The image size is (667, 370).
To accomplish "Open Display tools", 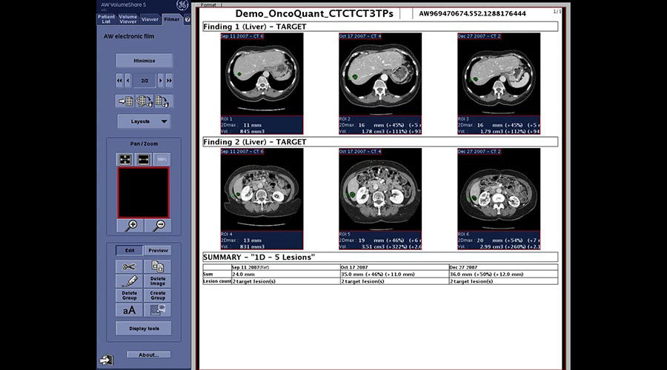I will 145,329.
